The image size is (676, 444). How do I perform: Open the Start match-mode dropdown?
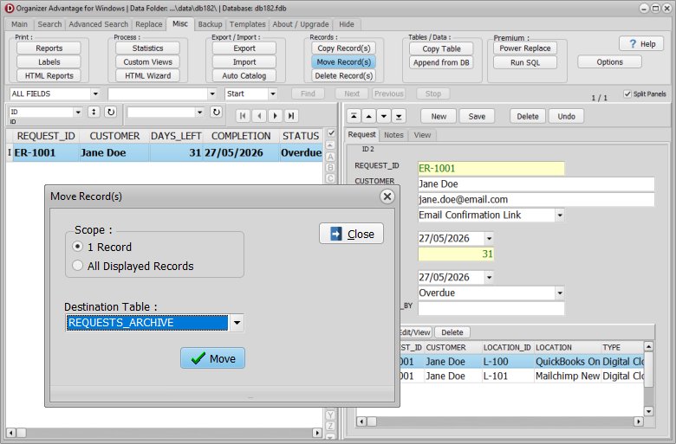pos(272,93)
